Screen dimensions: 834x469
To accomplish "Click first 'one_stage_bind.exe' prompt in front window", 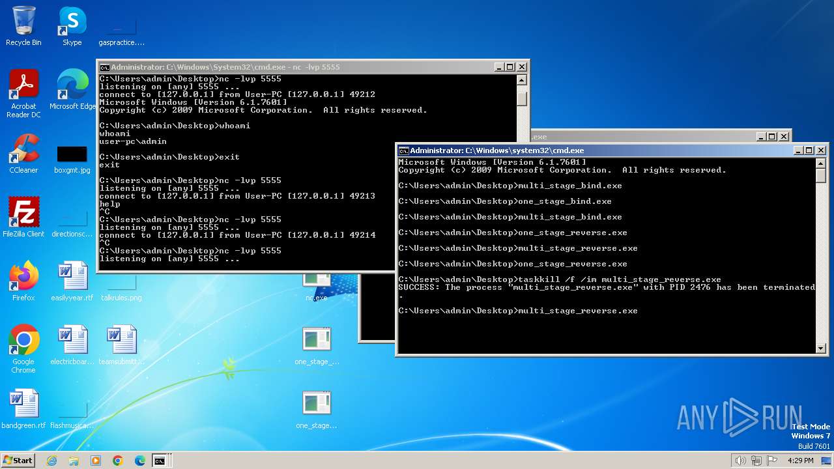I will (x=505, y=201).
